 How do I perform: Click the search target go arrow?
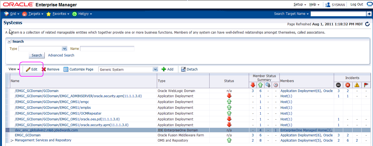[x=369, y=14]
